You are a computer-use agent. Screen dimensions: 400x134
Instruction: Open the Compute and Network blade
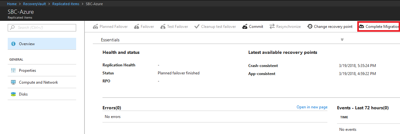42,82
